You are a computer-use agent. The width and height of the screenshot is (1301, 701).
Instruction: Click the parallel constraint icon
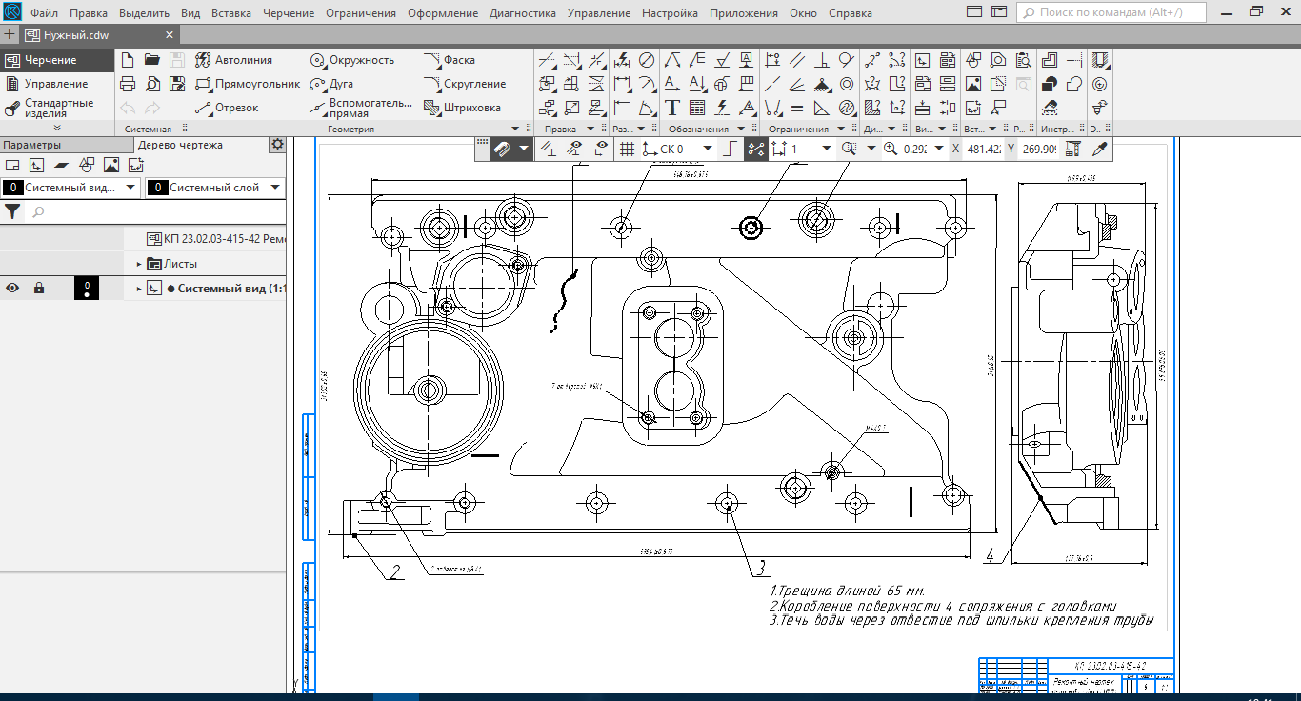[x=797, y=59]
